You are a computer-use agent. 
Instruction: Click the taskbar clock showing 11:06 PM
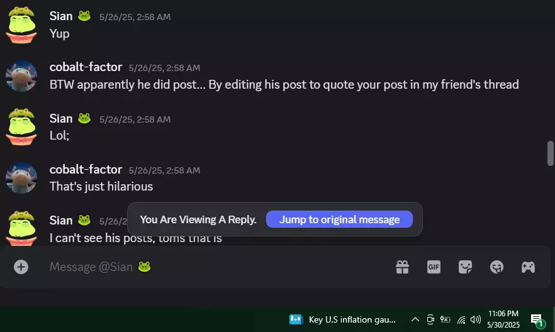coord(503,319)
